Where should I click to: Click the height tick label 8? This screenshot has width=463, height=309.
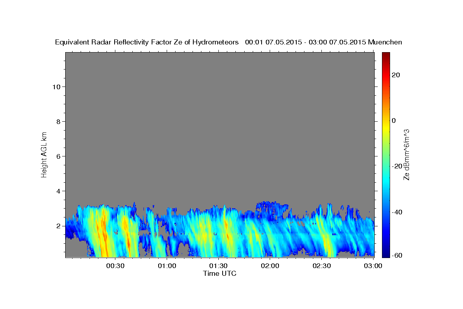pos(58,121)
